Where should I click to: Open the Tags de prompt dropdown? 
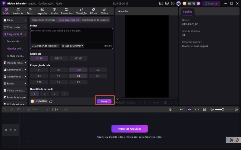[x=72, y=46]
